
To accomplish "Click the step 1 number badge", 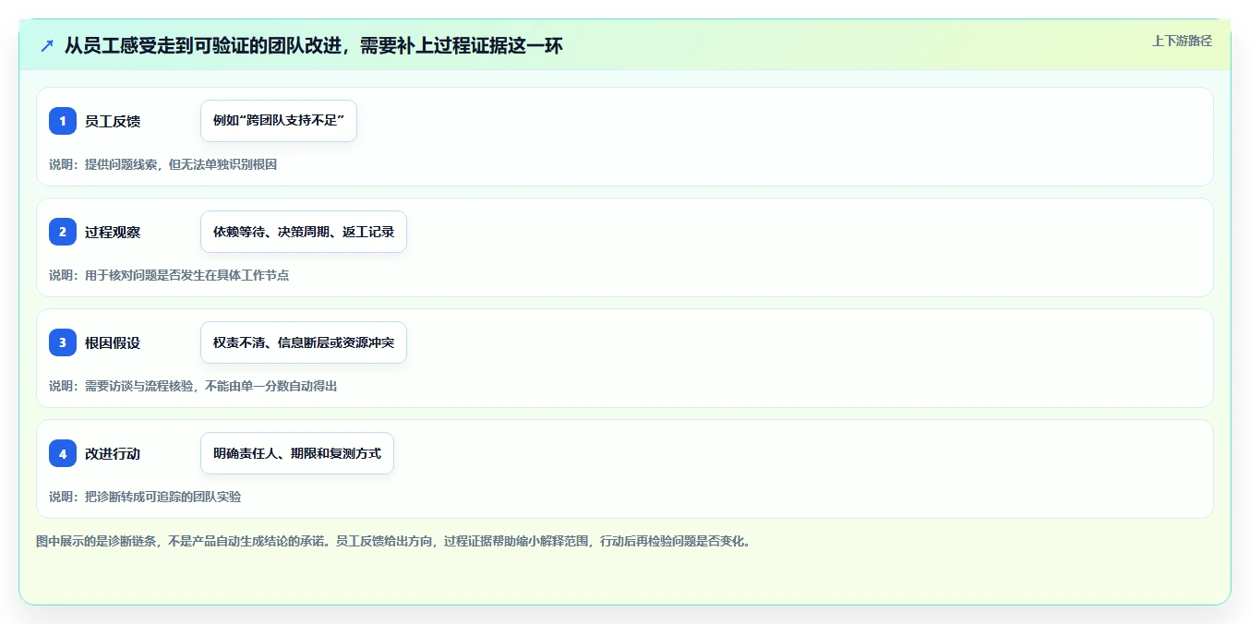I will tap(63, 121).
